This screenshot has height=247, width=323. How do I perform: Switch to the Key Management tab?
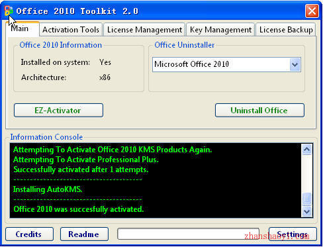pos(220,30)
